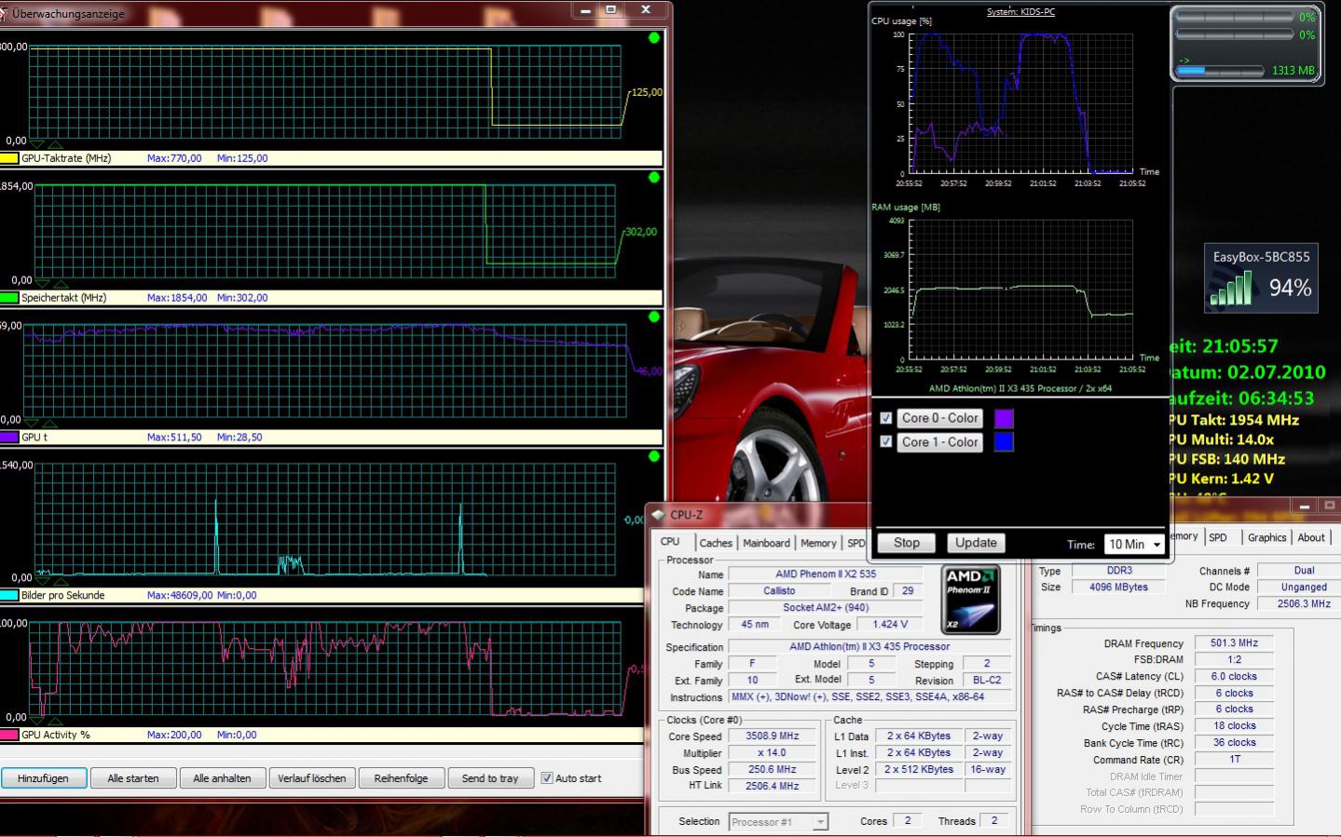
Task: Open the Time dropdown showing 10 Min
Action: (x=1134, y=544)
